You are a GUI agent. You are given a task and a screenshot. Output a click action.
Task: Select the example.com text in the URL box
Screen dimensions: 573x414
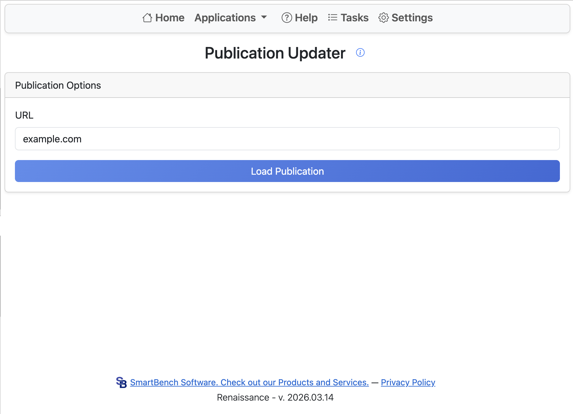[x=52, y=139]
